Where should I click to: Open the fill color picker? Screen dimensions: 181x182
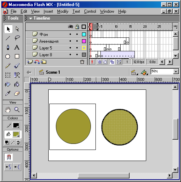click(16, 134)
